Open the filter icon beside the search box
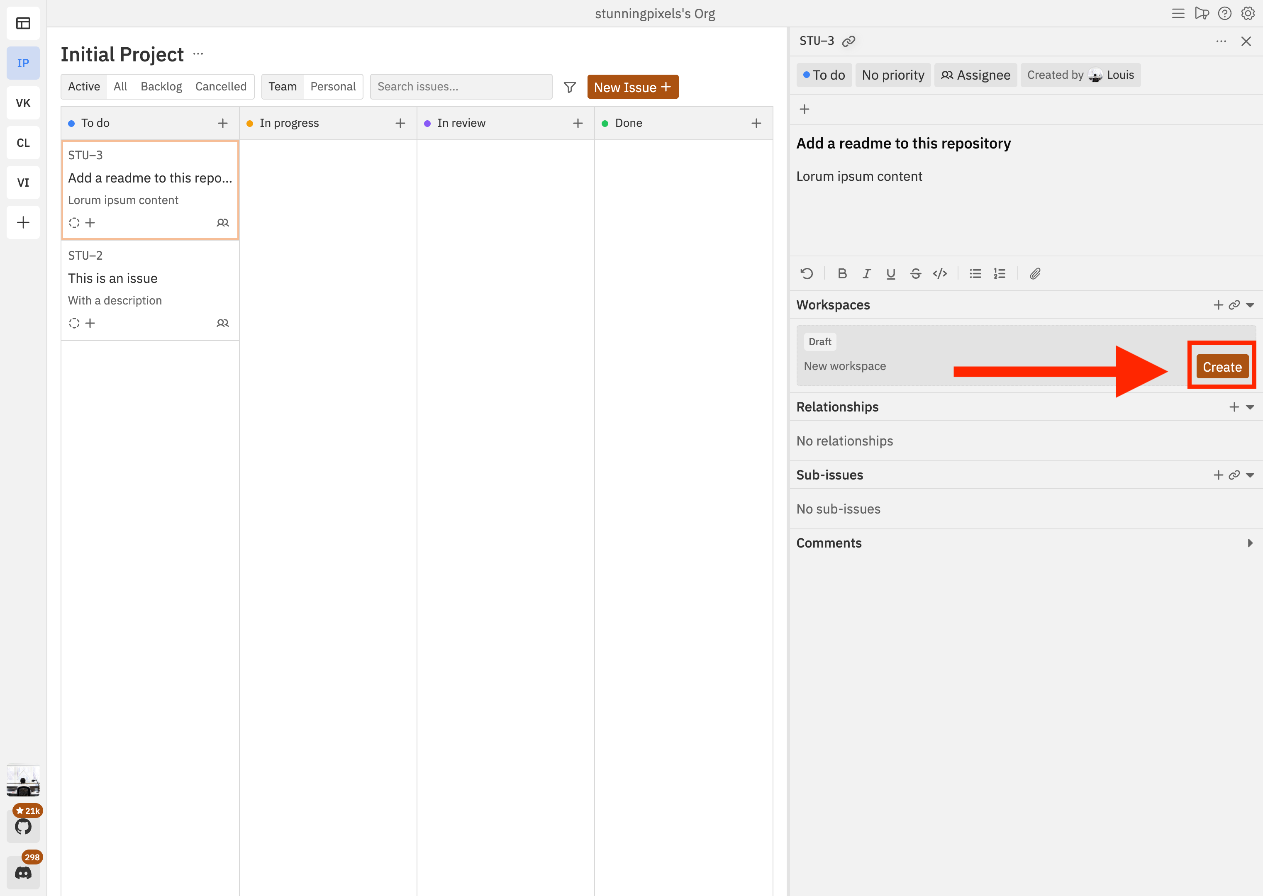Image resolution: width=1263 pixels, height=896 pixels. [x=569, y=87]
